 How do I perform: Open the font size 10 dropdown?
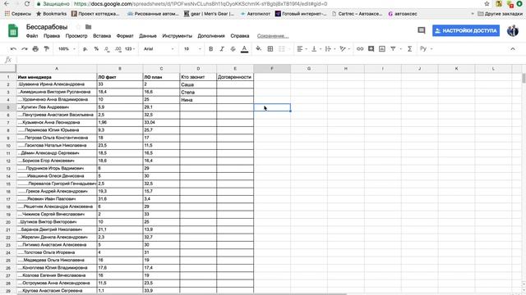point(192,49)
